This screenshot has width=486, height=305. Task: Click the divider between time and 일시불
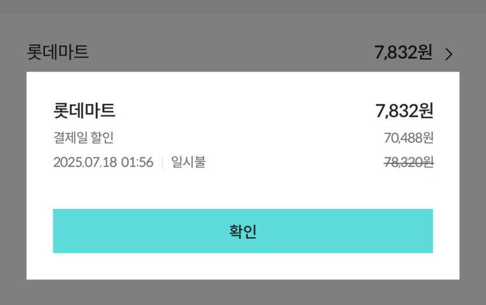pyautogui.click(x=162, y=162)
